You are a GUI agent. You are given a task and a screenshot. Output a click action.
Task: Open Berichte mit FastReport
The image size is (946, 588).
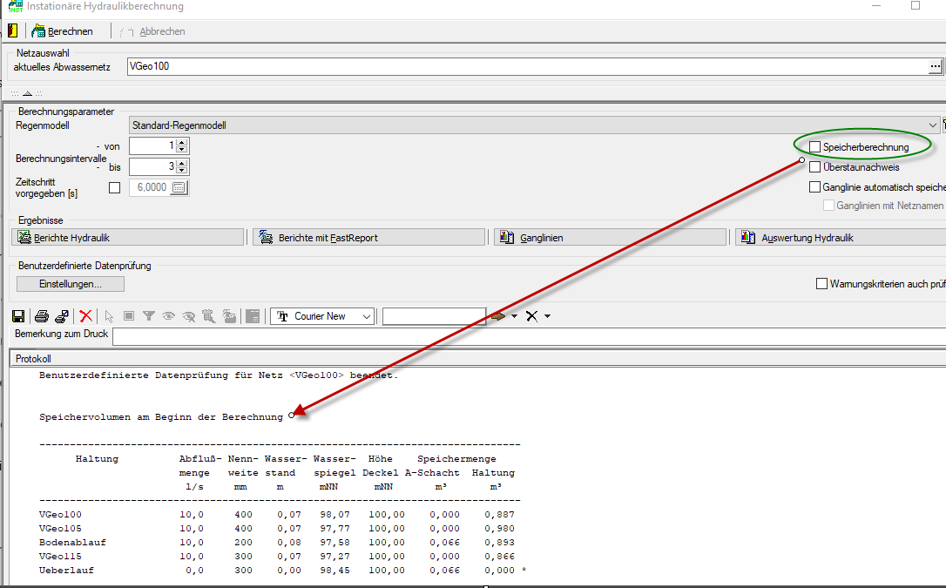pos(368,238)
